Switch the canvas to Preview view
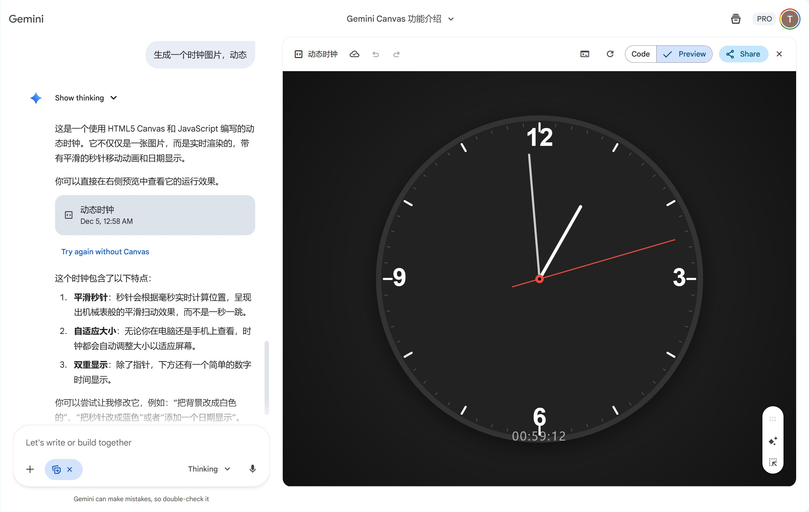The width and height of the screenshot is (809, 512). coord(685,54)
